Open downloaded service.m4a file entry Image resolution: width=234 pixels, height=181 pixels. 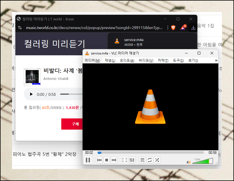152,42
